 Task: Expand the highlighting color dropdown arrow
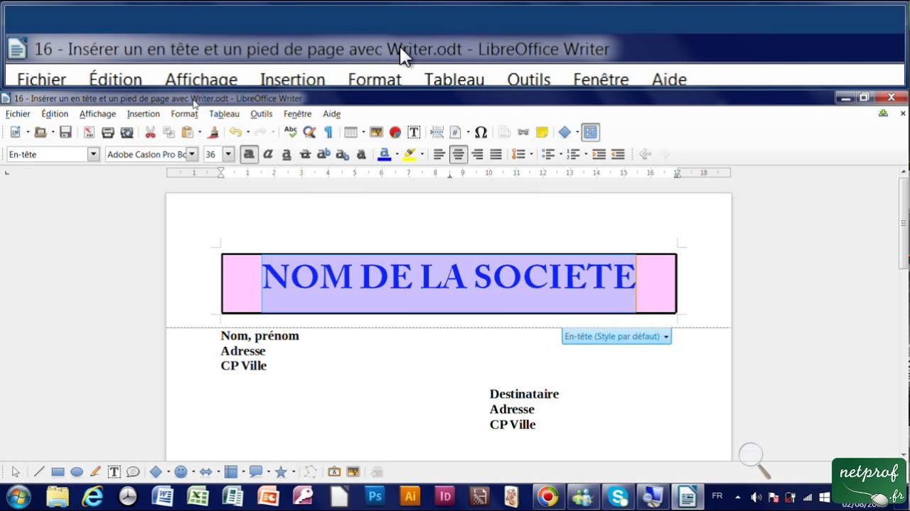click(x=422, y=154)
